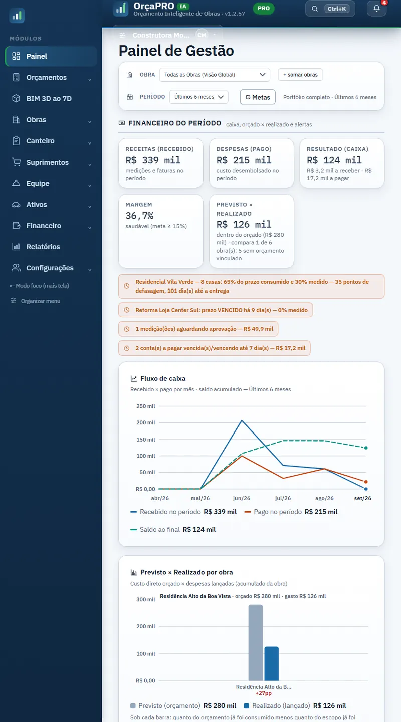This screenshot has width=401, height=722.
Task: Click the building icon beside Obras
Action: pos(16,120)
